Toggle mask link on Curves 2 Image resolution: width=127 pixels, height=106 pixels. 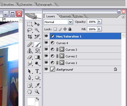[x=57, y=56]
